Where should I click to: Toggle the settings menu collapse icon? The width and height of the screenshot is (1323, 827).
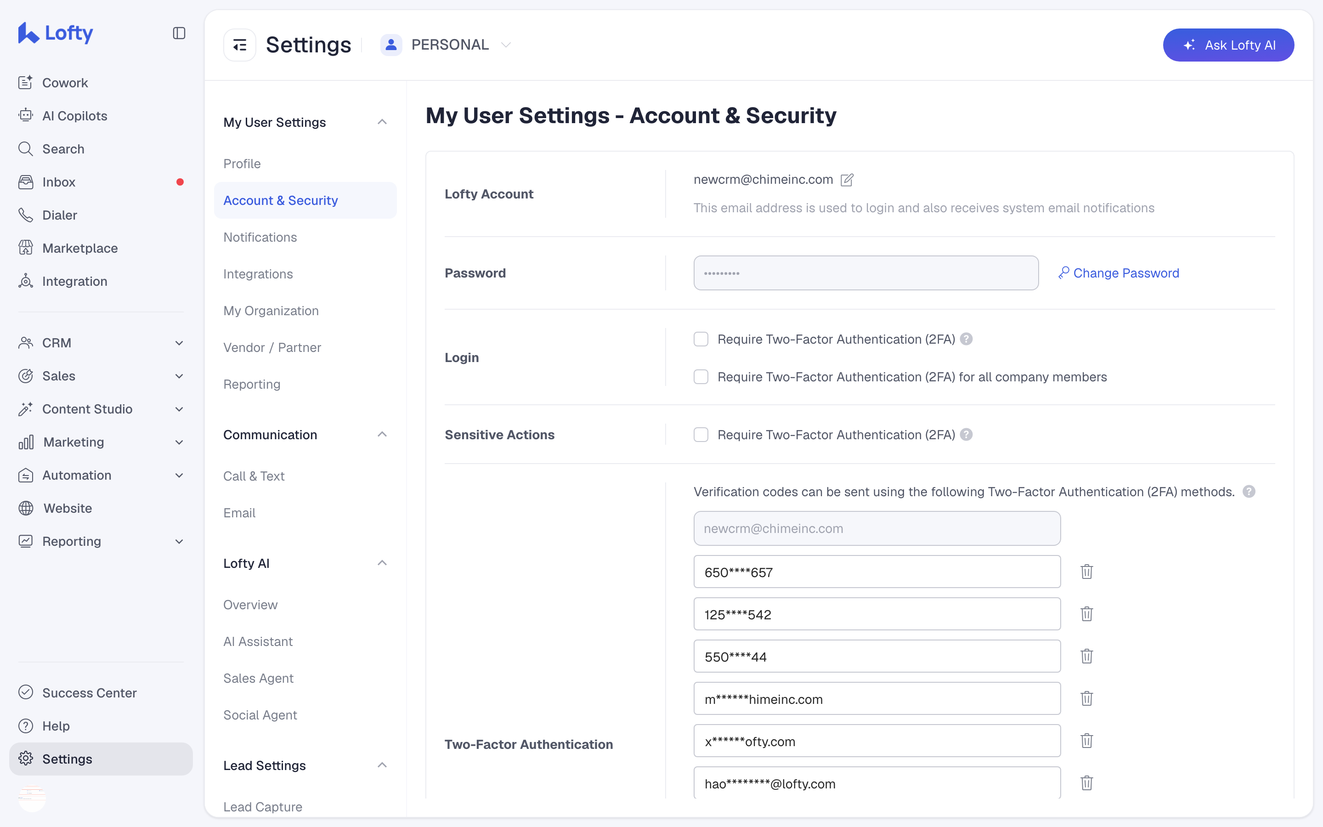[239, 45]
